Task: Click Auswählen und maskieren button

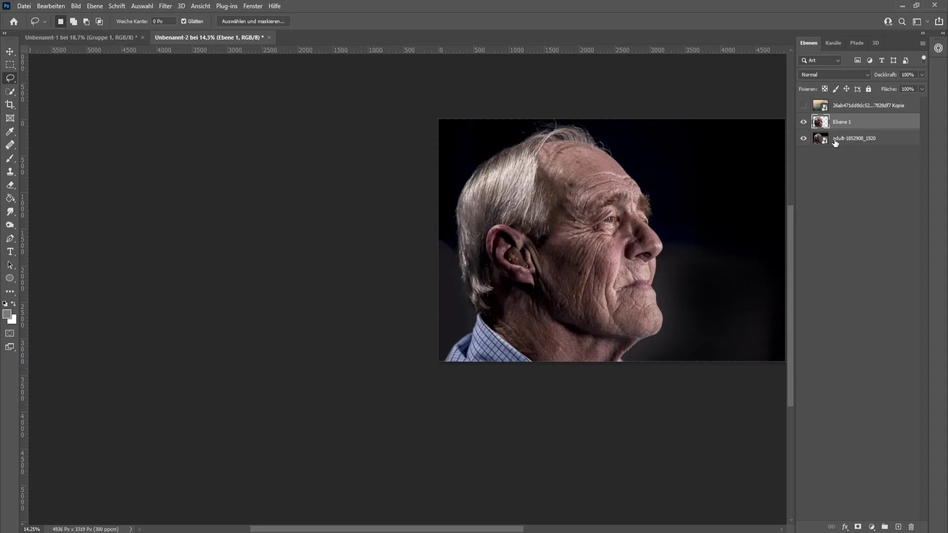Action: coord(253,21)
